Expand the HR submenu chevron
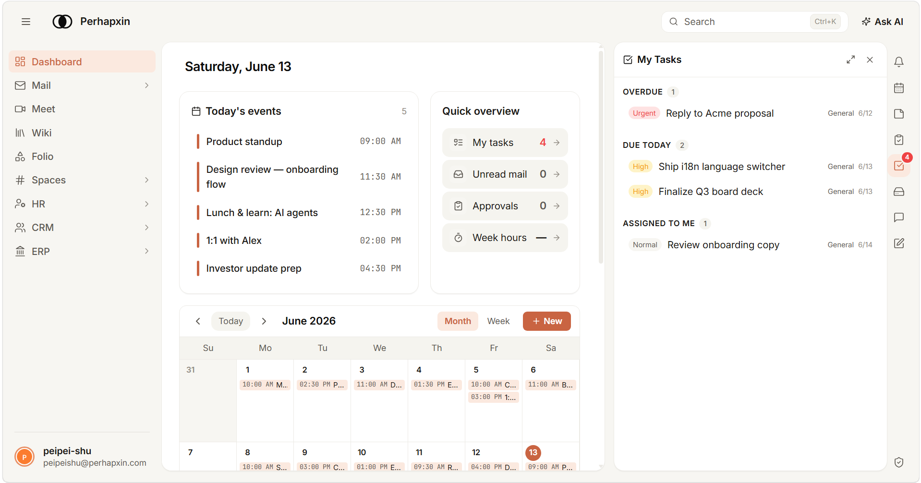This screenshot has width=921, height=483. (x=146, y=204)
